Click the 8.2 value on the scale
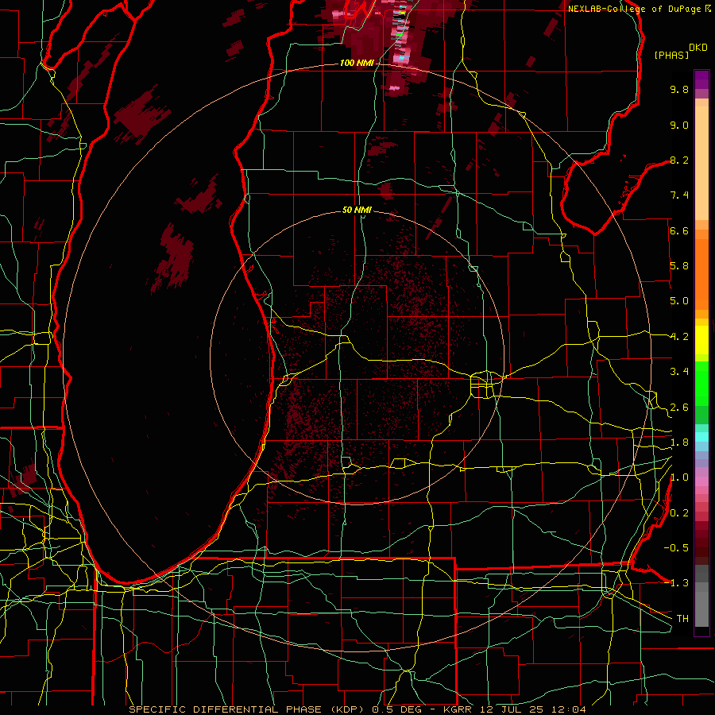This screenshot has width=715, height=715. [679, 160]
